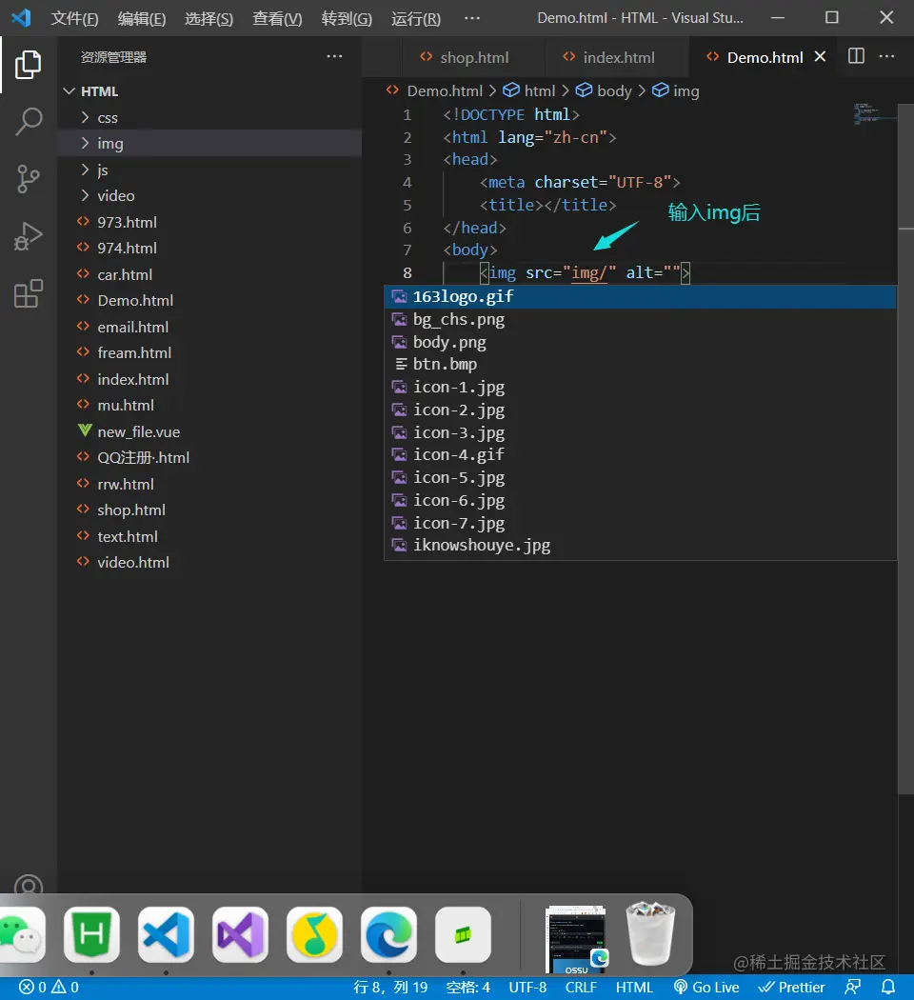Open the window preview thumbnail in dock

coord(576,939)
